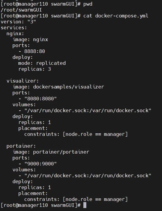Screen dimensions: 162x211
Task: Click the cat docker-compose.yml command
Action: [116, 16]
